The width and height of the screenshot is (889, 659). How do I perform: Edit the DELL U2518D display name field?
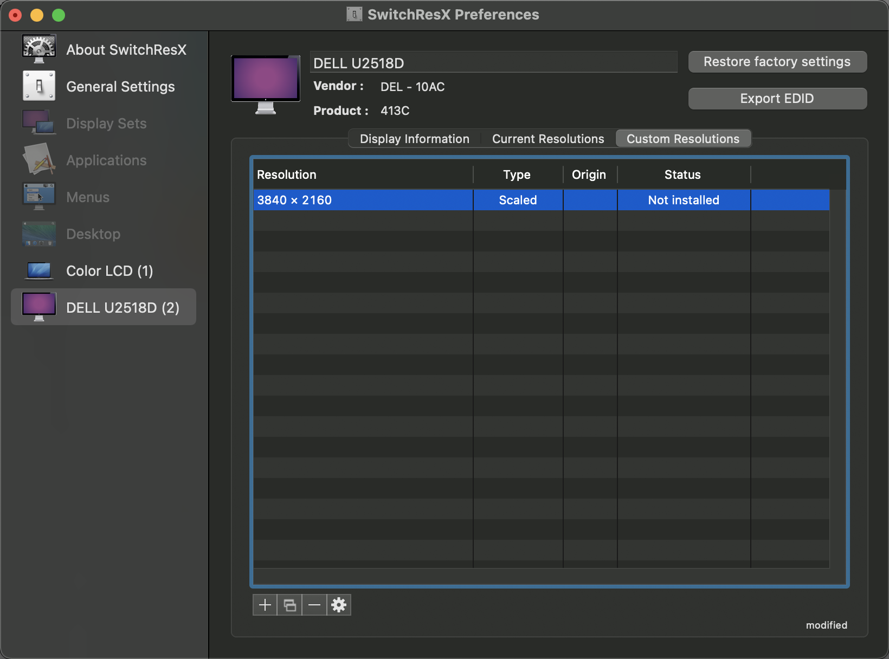click(494, 62)
